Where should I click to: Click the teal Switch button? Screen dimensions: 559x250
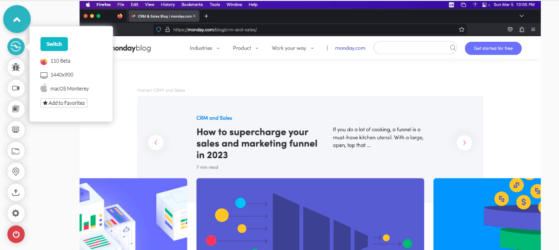(x=54, y=44)
